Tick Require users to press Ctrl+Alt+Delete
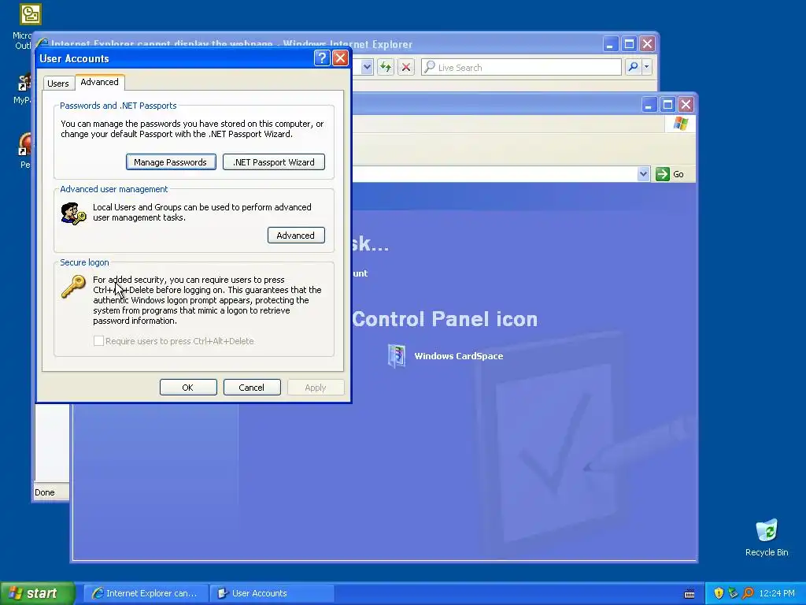Viewport: 806px width, 605px height. point(98,340)
